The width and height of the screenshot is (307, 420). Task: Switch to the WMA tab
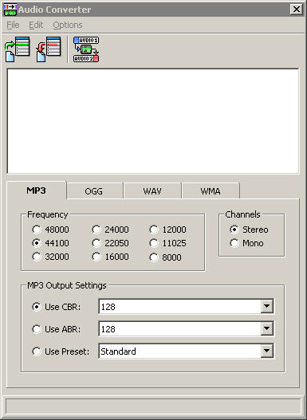(x=211, y=191)
